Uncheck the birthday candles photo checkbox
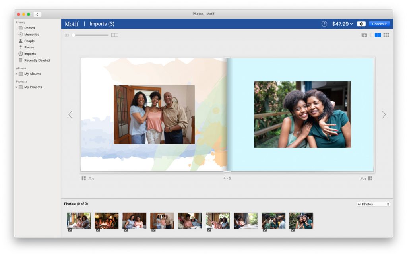 coord(98,230)
